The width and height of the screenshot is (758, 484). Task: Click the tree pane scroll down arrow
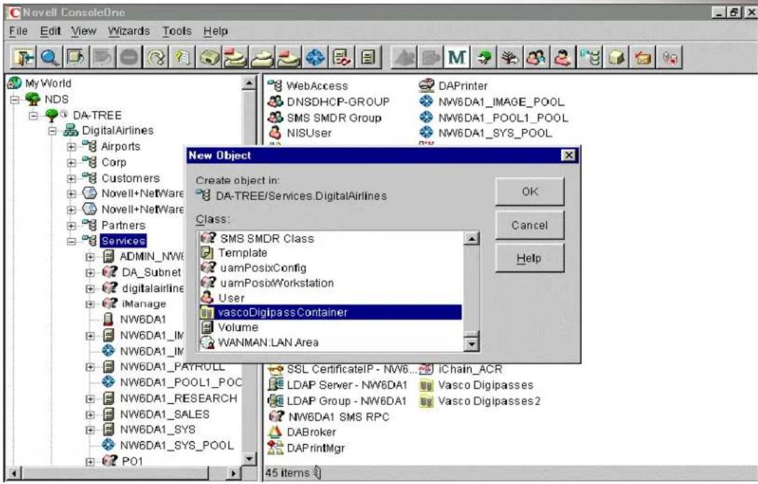(249, 458)
